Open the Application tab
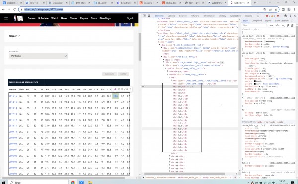The image size is (298, 184). point(235,16)
